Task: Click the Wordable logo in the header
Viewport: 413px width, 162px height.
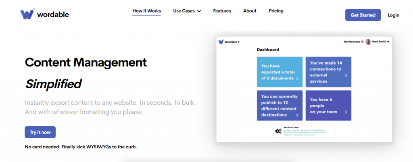Action: [x=45, y=15]
